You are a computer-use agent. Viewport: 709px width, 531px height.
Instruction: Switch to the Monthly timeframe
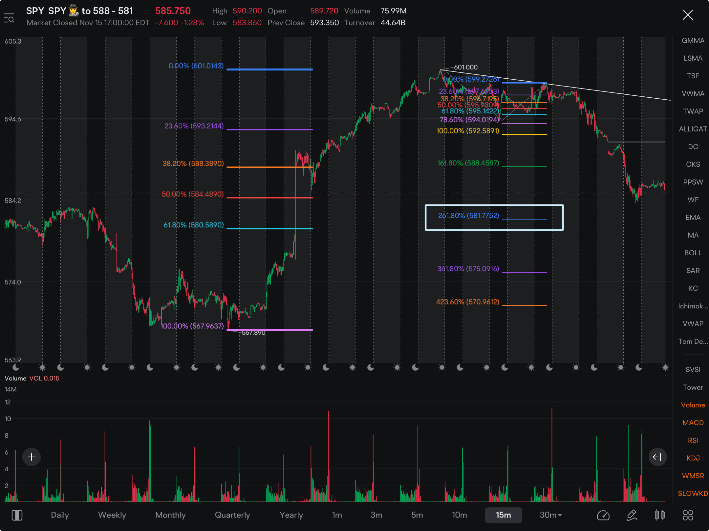170,515
